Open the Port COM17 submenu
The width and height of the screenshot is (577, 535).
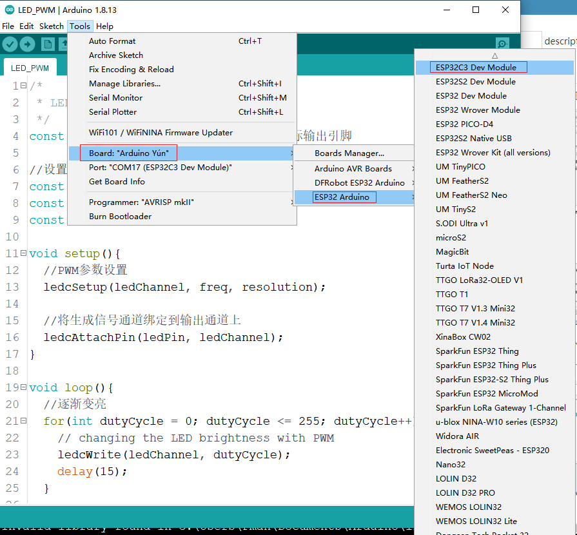pos(182,168)
